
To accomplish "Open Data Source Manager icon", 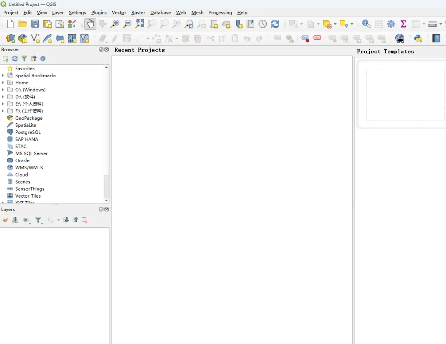I will pos(10,38).
